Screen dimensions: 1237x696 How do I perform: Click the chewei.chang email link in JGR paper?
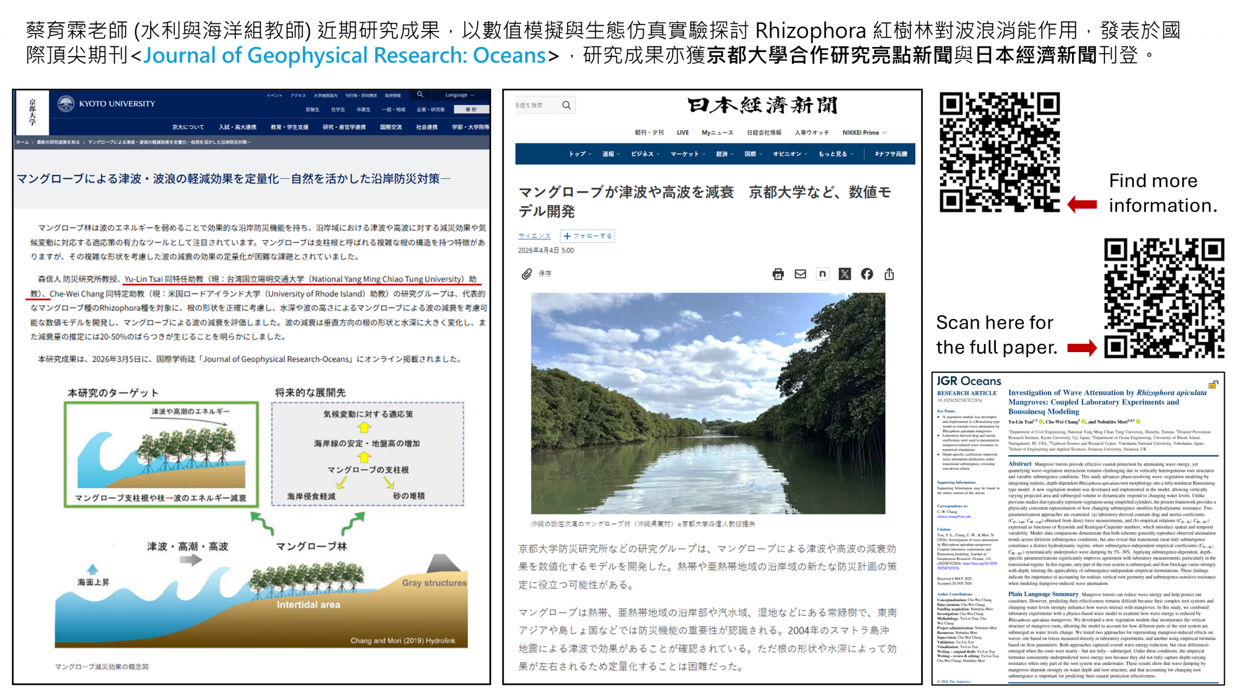click(x=954, y=517)
